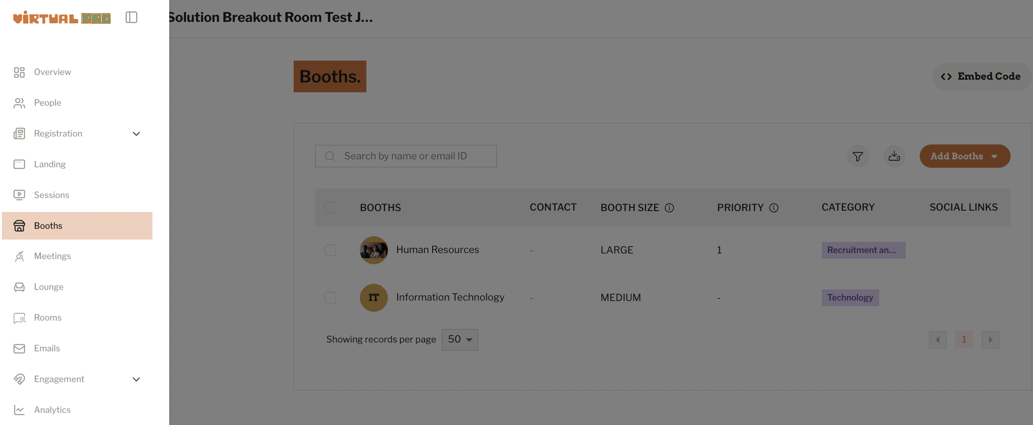Click the Rooms chat icon

pyautogui.click(x=19, y=318)
